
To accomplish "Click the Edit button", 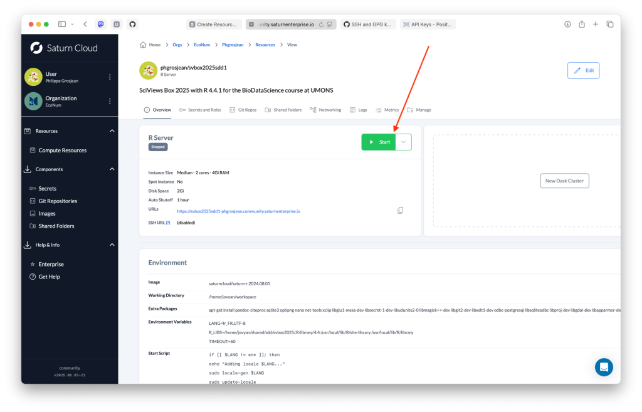I will point(584,70).
